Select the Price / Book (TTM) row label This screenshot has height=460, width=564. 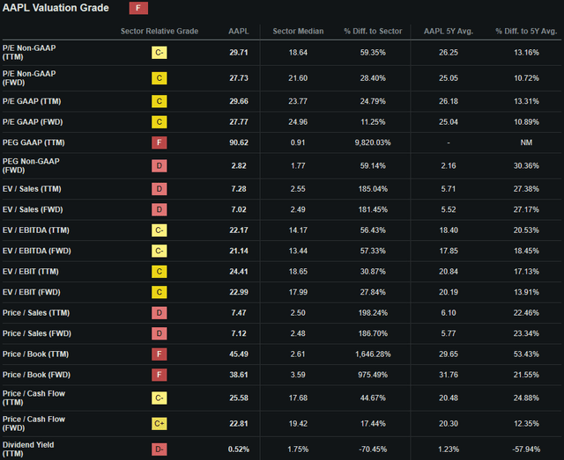pos(35,354)
